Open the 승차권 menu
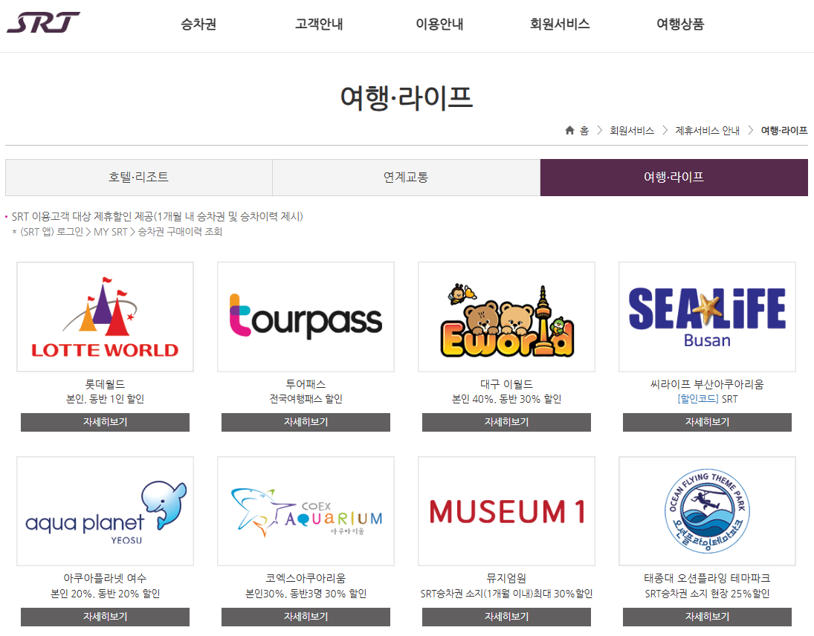814x636 pixels. tap(198, 24)
